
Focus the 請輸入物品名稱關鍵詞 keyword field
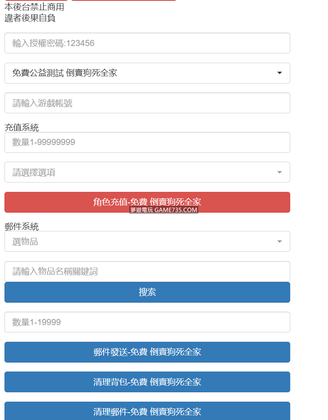click(x=147, y=271)
